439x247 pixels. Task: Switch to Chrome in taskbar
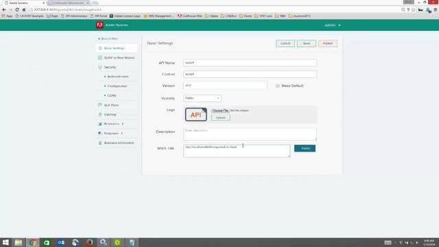pos(32,242)
